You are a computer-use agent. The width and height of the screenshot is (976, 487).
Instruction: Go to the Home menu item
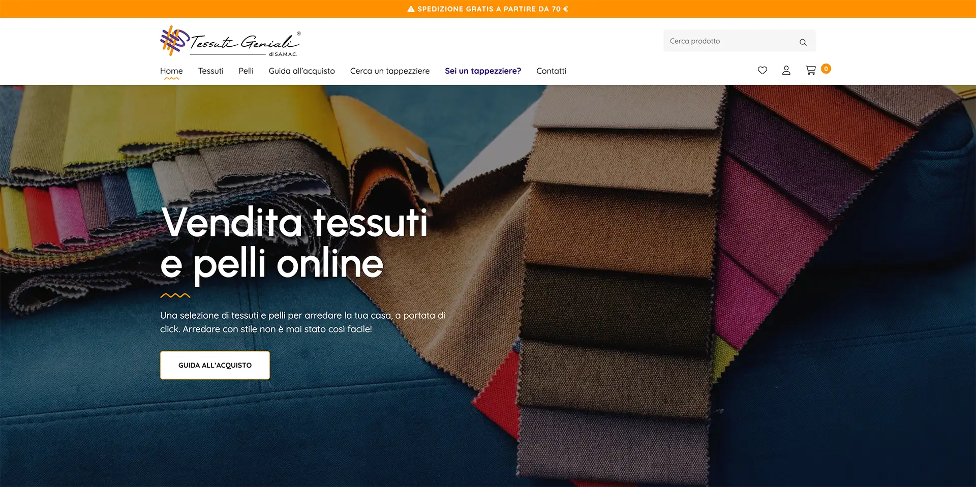click(x=171, y=71)
